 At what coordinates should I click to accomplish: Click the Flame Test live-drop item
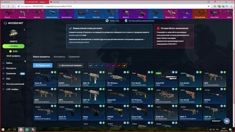point(96,14)
